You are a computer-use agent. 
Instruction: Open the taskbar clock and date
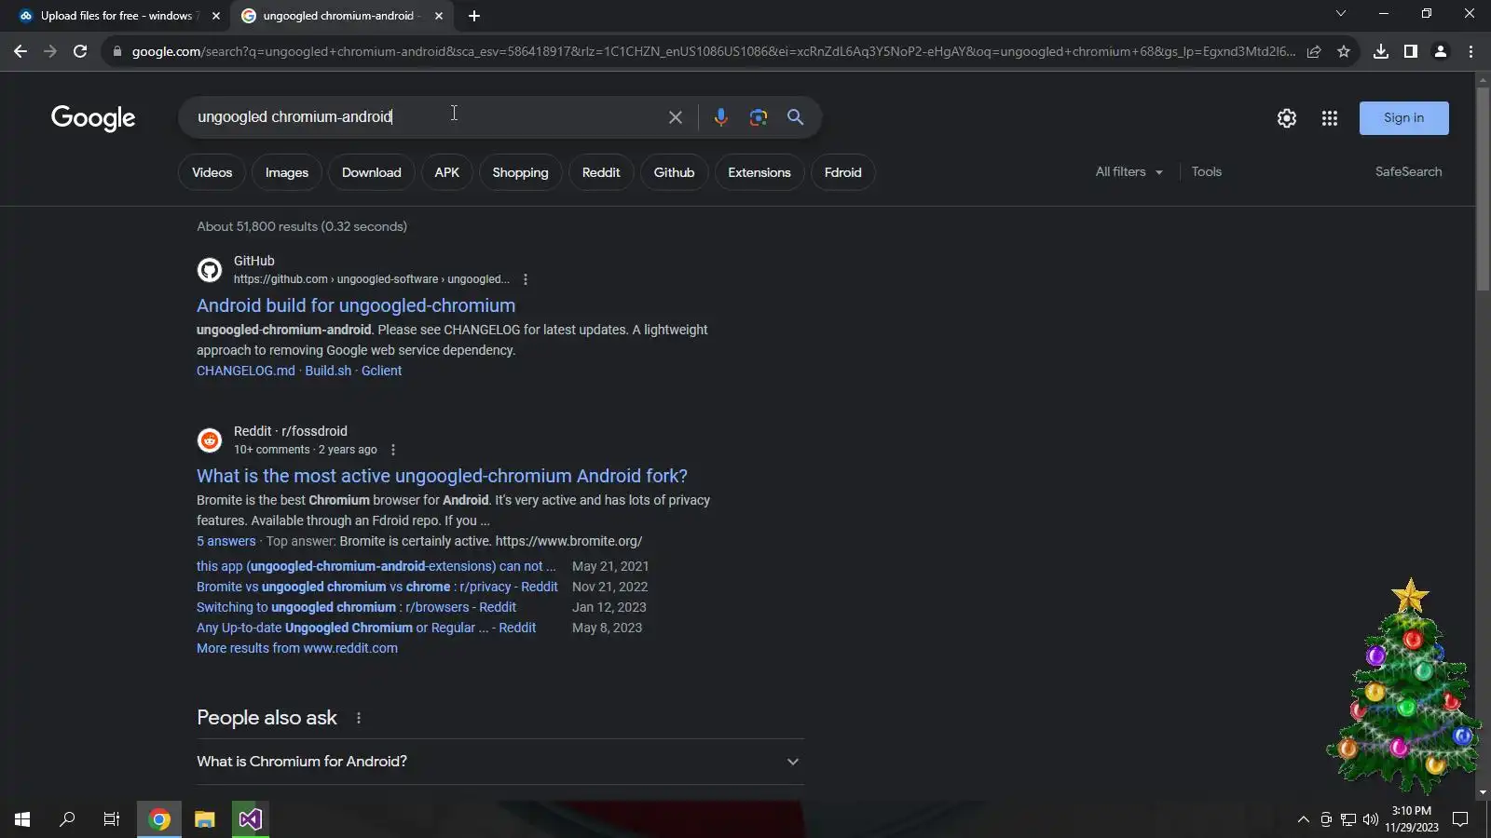(1412, 819)
